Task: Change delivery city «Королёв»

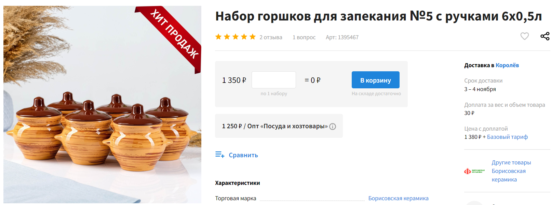Action: click(x=507, y=65)
